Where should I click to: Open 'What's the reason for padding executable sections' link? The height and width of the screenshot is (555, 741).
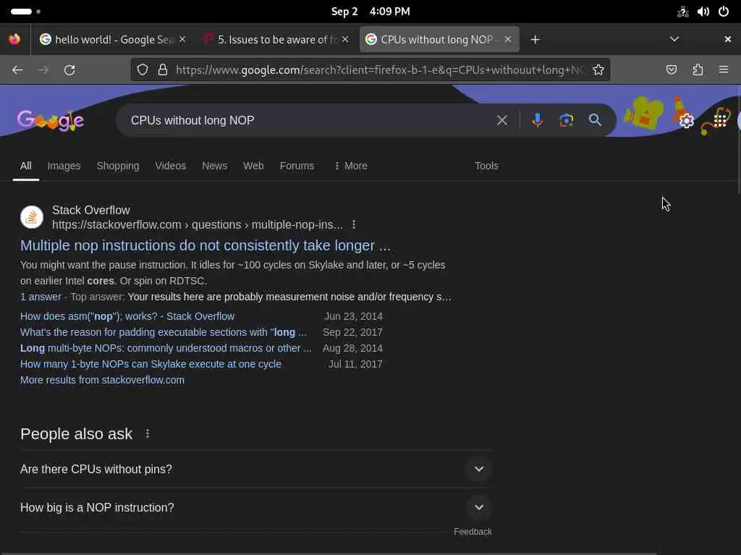click(x=163, y=332)
